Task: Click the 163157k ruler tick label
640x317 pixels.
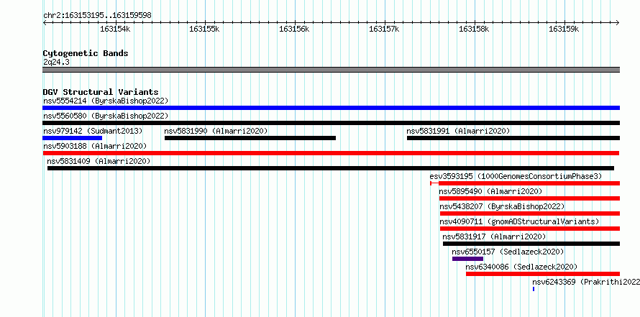Action: [384, 29]
